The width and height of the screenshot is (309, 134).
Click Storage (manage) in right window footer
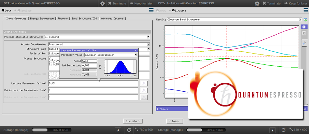tap(170, 130)
